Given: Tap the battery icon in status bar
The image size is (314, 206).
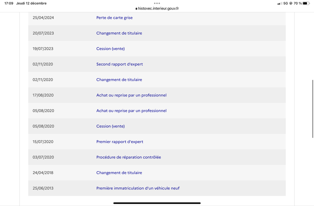Looking at the screenshot, I should pyautogui.click(x=306, y=4).
